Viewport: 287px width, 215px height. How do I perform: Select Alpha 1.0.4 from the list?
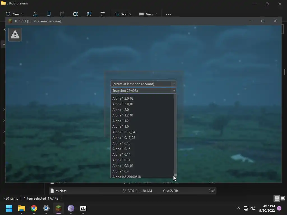142,171
